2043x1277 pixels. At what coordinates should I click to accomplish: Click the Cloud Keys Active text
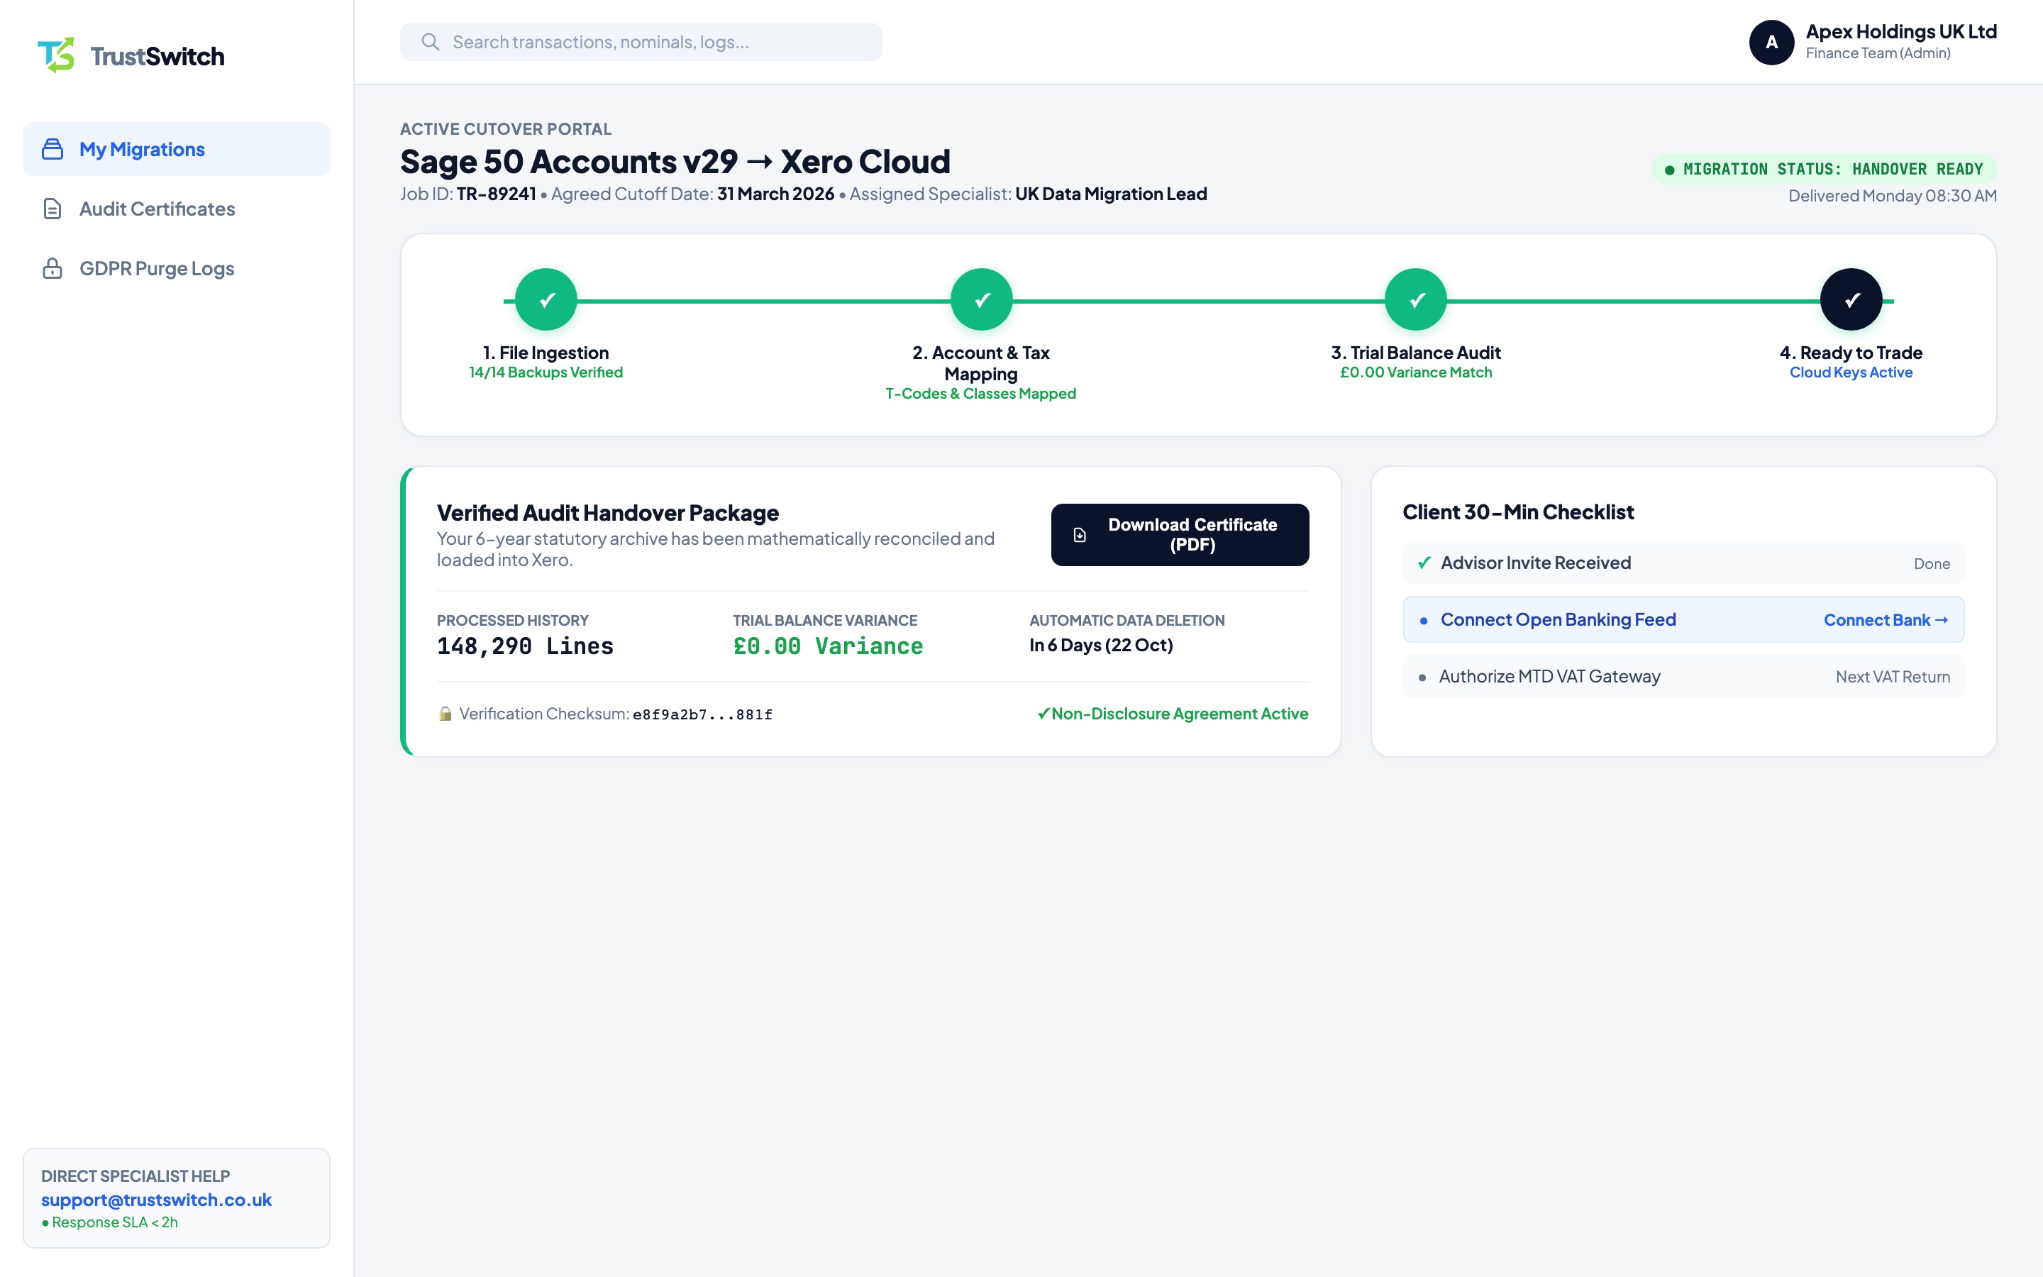click(1851, 372)
